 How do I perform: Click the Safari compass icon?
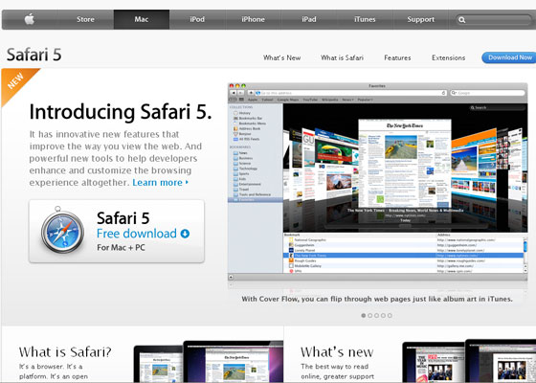tap(62, 231)
